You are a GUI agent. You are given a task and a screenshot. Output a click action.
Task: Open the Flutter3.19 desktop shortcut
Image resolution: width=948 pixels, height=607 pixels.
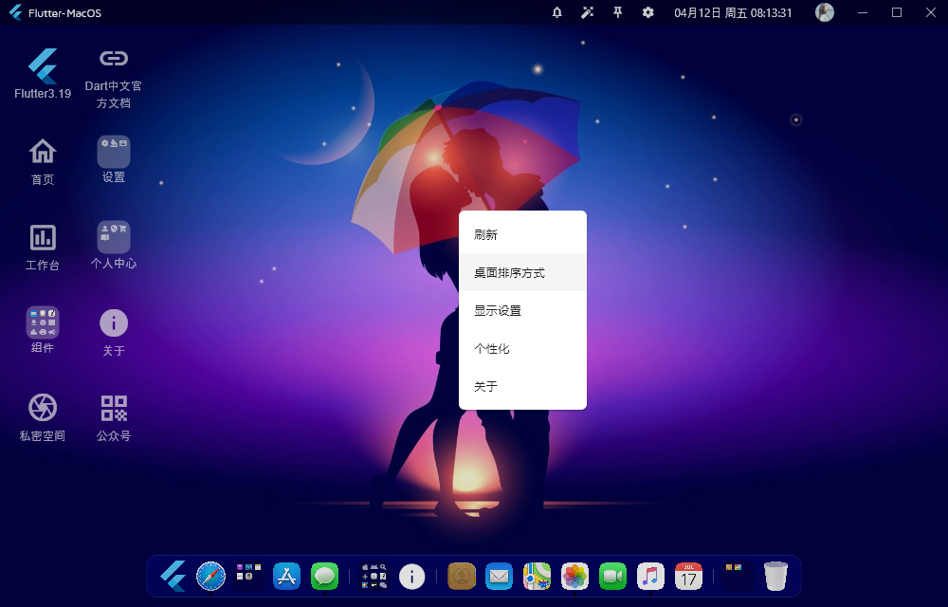(x=41, y=68)
